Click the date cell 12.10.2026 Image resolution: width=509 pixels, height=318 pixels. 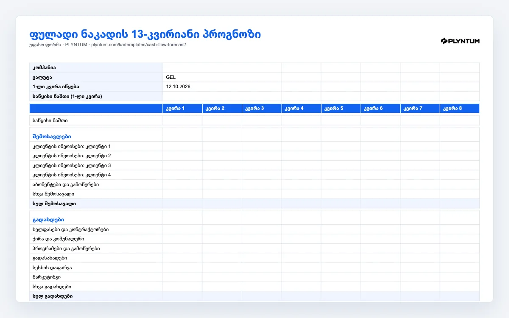pos(222,87)
